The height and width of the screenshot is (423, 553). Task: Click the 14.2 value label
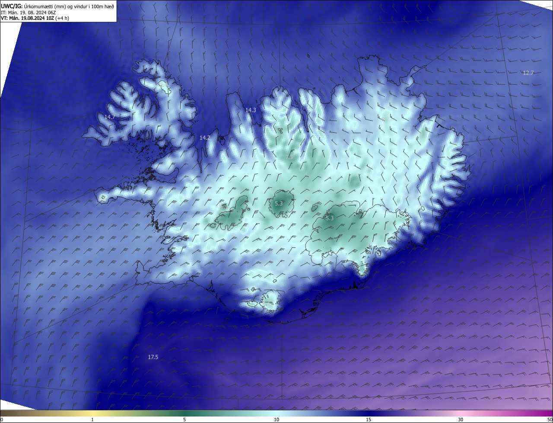tap(205, 138)
